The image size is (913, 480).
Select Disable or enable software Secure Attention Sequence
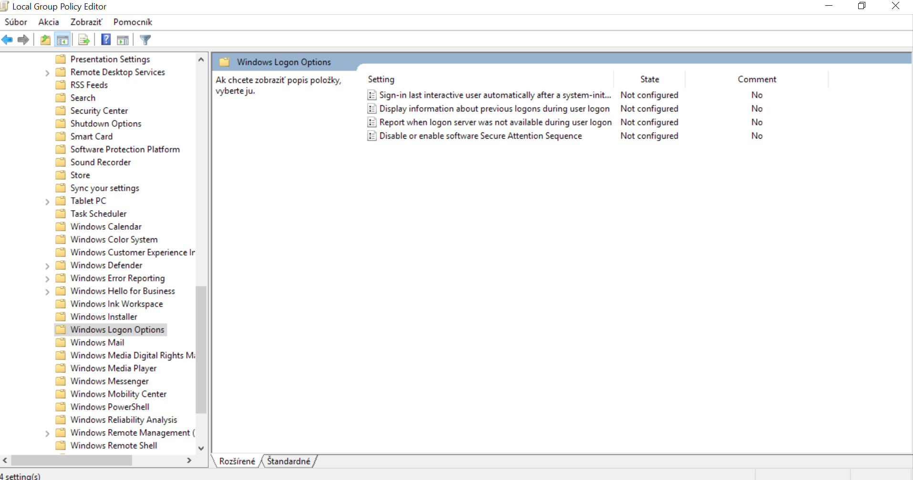pos(481,136)
